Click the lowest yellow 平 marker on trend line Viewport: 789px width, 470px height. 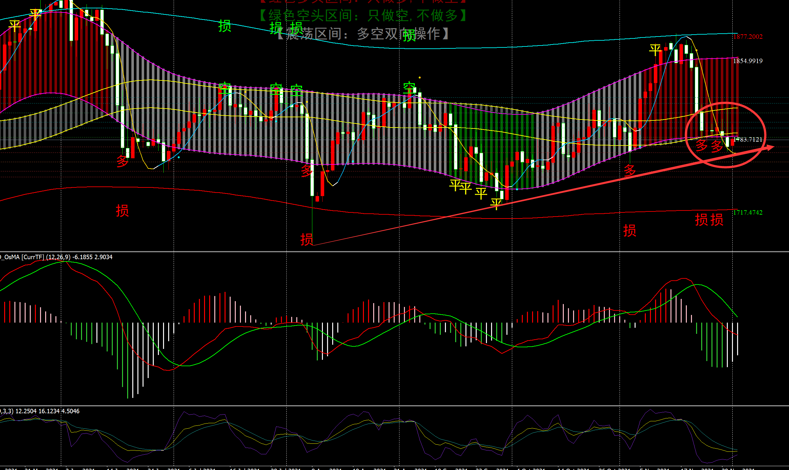[496, 203]
